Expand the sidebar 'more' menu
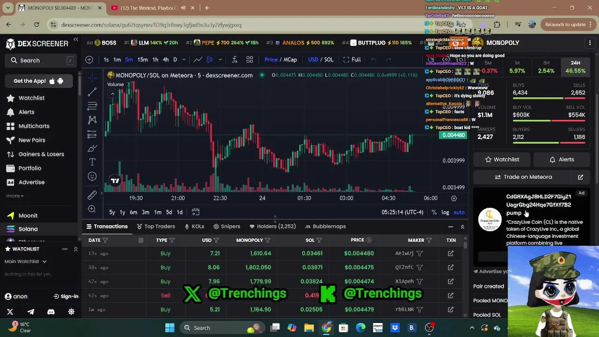Screen dimensions: 599x337 (x=15, y=196)
